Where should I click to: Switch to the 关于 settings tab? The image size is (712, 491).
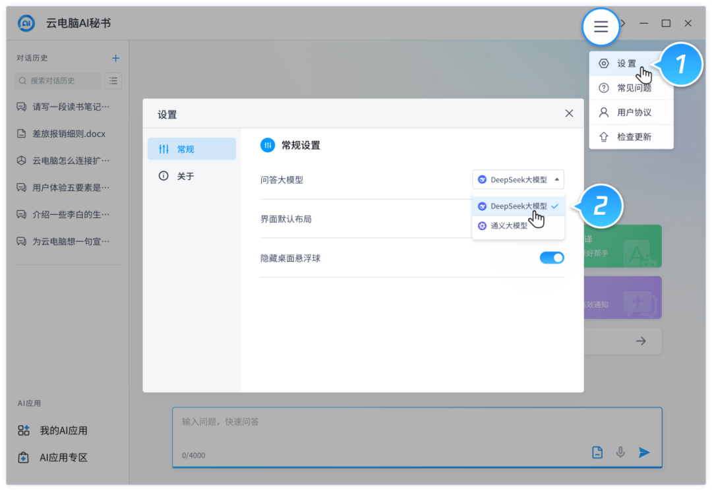coord(192,176)
